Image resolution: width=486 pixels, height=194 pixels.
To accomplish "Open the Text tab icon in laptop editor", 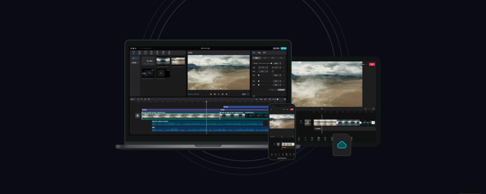I will [145, 52].
